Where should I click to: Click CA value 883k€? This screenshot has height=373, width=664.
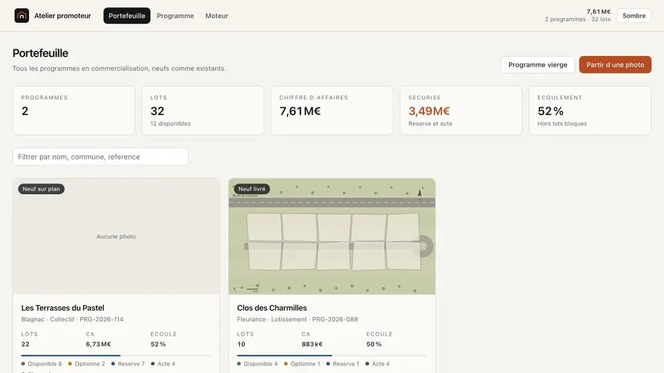(x=312, y=344)
